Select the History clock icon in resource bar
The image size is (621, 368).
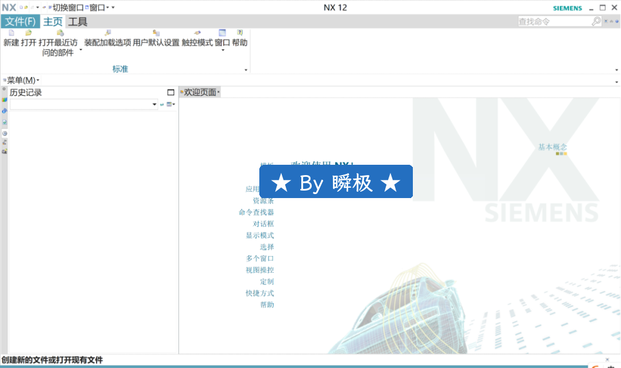click(x=5, y=133)
